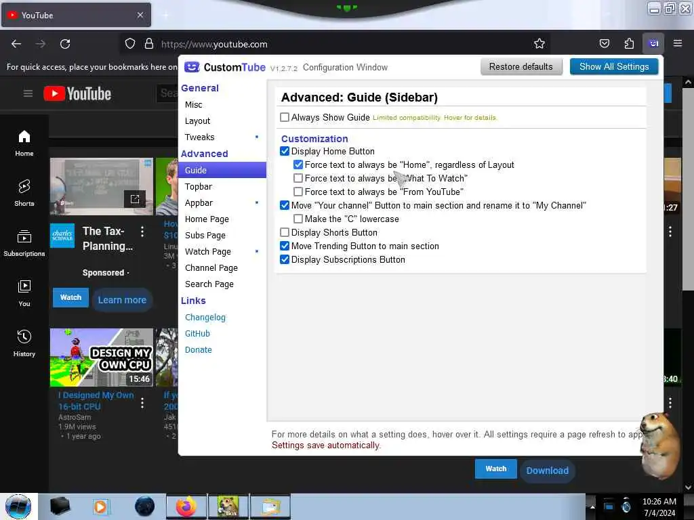Enable Display Shorts Button
Image resolution: width=694 pixels, height=520 pixels.
(x=285, y=233)
